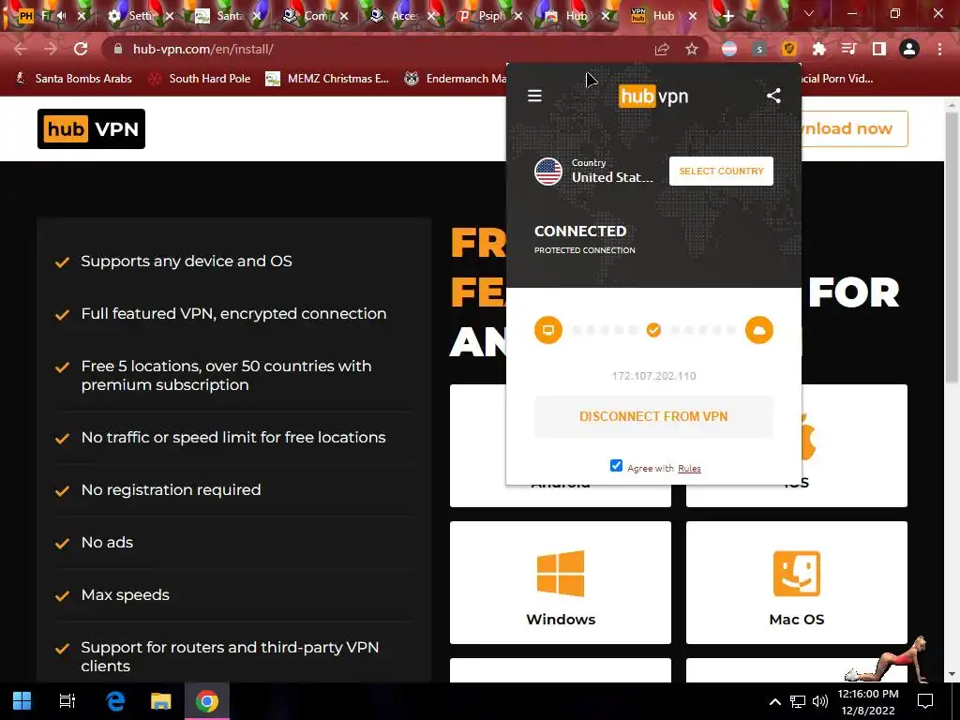Click the share page icon in address bar
The width and height of the screenshot is (960, 720).
pyautogui.click(x=662, y=49)
